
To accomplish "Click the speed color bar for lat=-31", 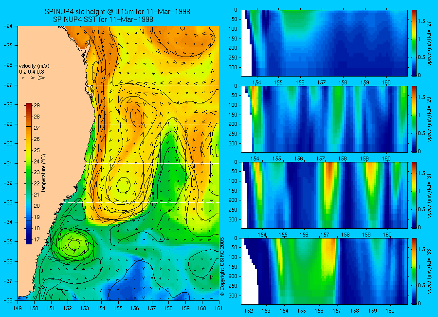I will [x=414, y=195].
